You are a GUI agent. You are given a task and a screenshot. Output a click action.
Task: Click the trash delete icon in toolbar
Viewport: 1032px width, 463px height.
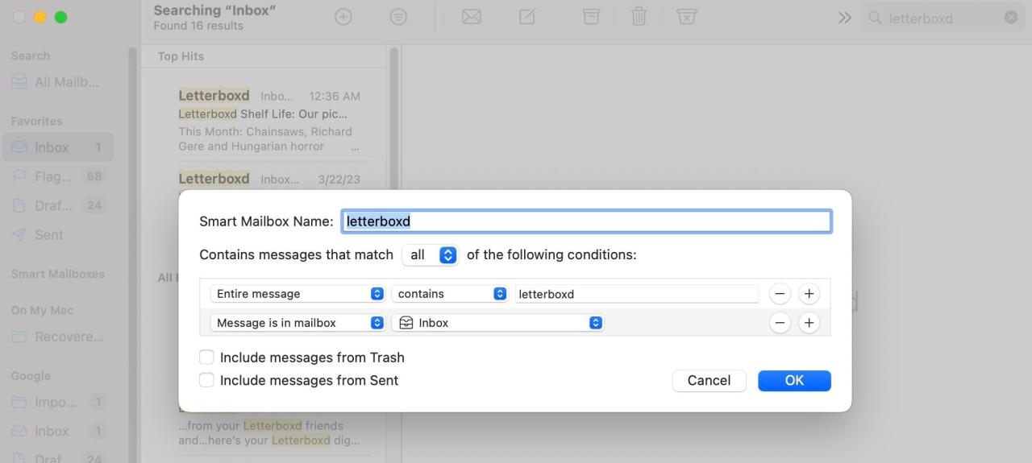(x=639, y=17)
